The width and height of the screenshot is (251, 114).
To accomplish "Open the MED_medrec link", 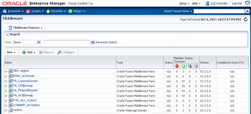I will point(21,71).
